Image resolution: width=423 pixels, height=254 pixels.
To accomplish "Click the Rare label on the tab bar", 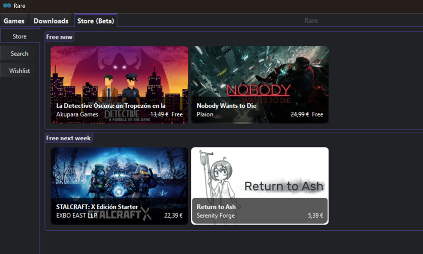I will coord(311,21).
